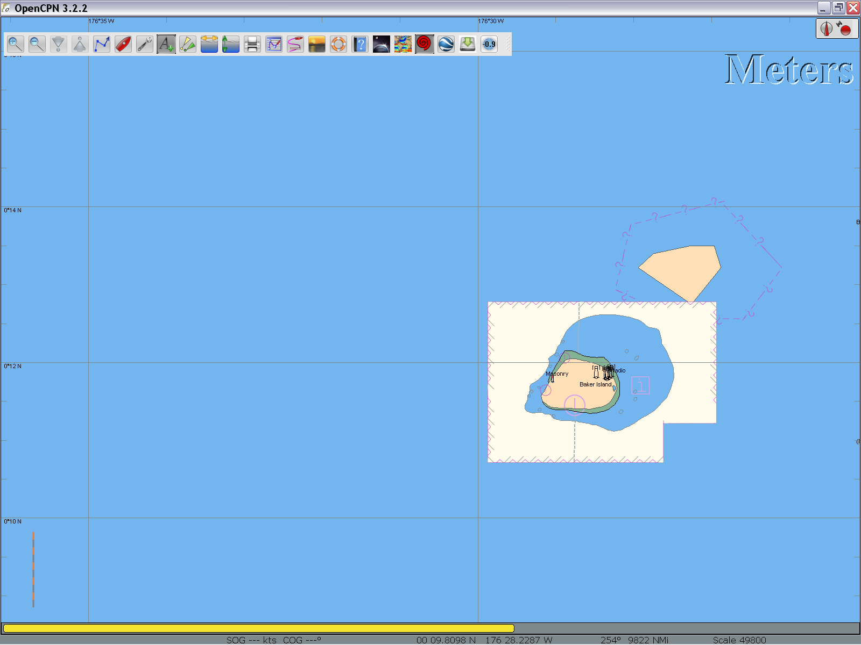Toggle the red spiral plugin icon
The width and height of the screenshot is (861, 645).
[x=425, y=44]
